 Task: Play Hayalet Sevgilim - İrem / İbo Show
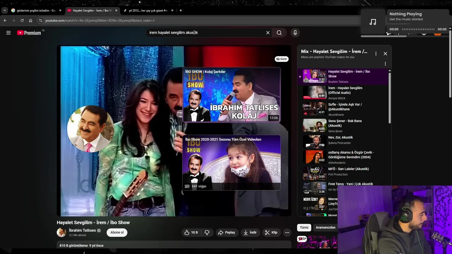click(343, 76)
